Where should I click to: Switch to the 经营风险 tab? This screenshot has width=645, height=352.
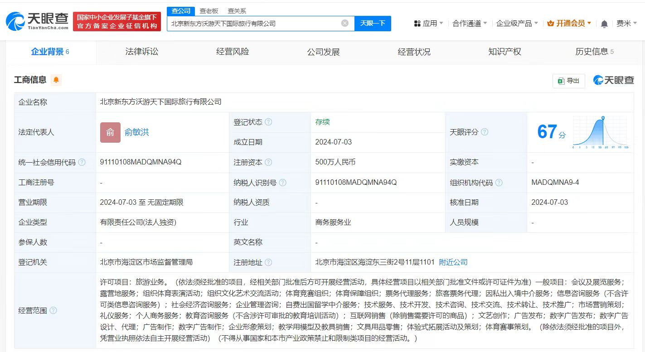coord(233,52)
